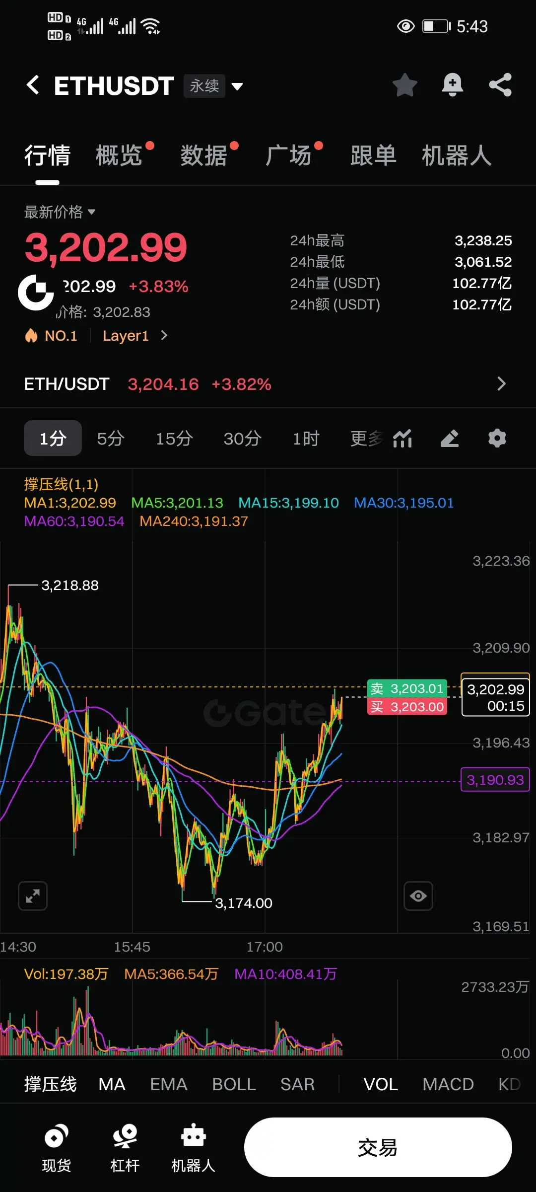Image resolution: width=536 pixels, height=1192 pixels.
Task: Toggle MACD sub-indicator
Action: 448,1084
